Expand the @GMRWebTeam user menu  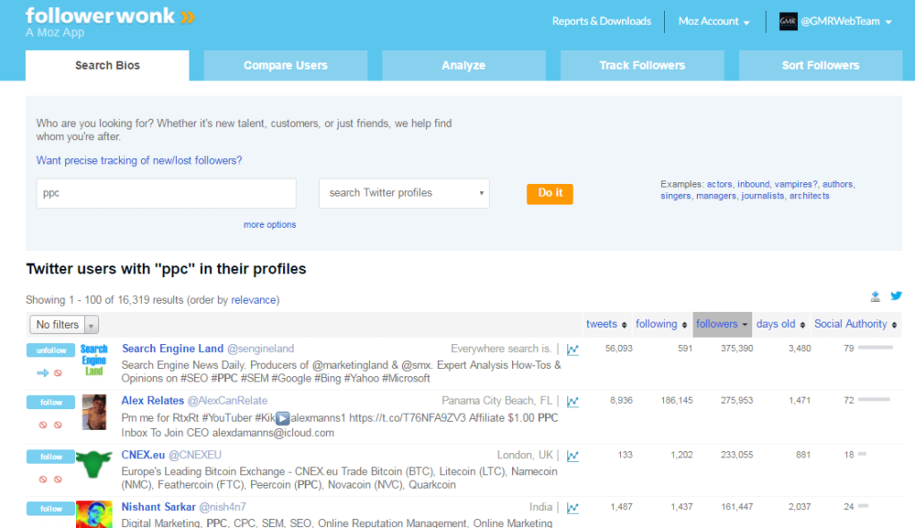[x=845, y=21]
